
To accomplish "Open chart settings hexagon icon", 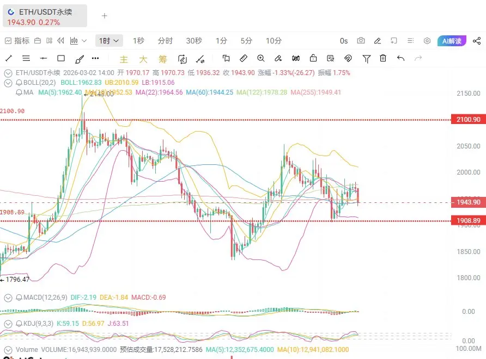I will click(427, 41).
